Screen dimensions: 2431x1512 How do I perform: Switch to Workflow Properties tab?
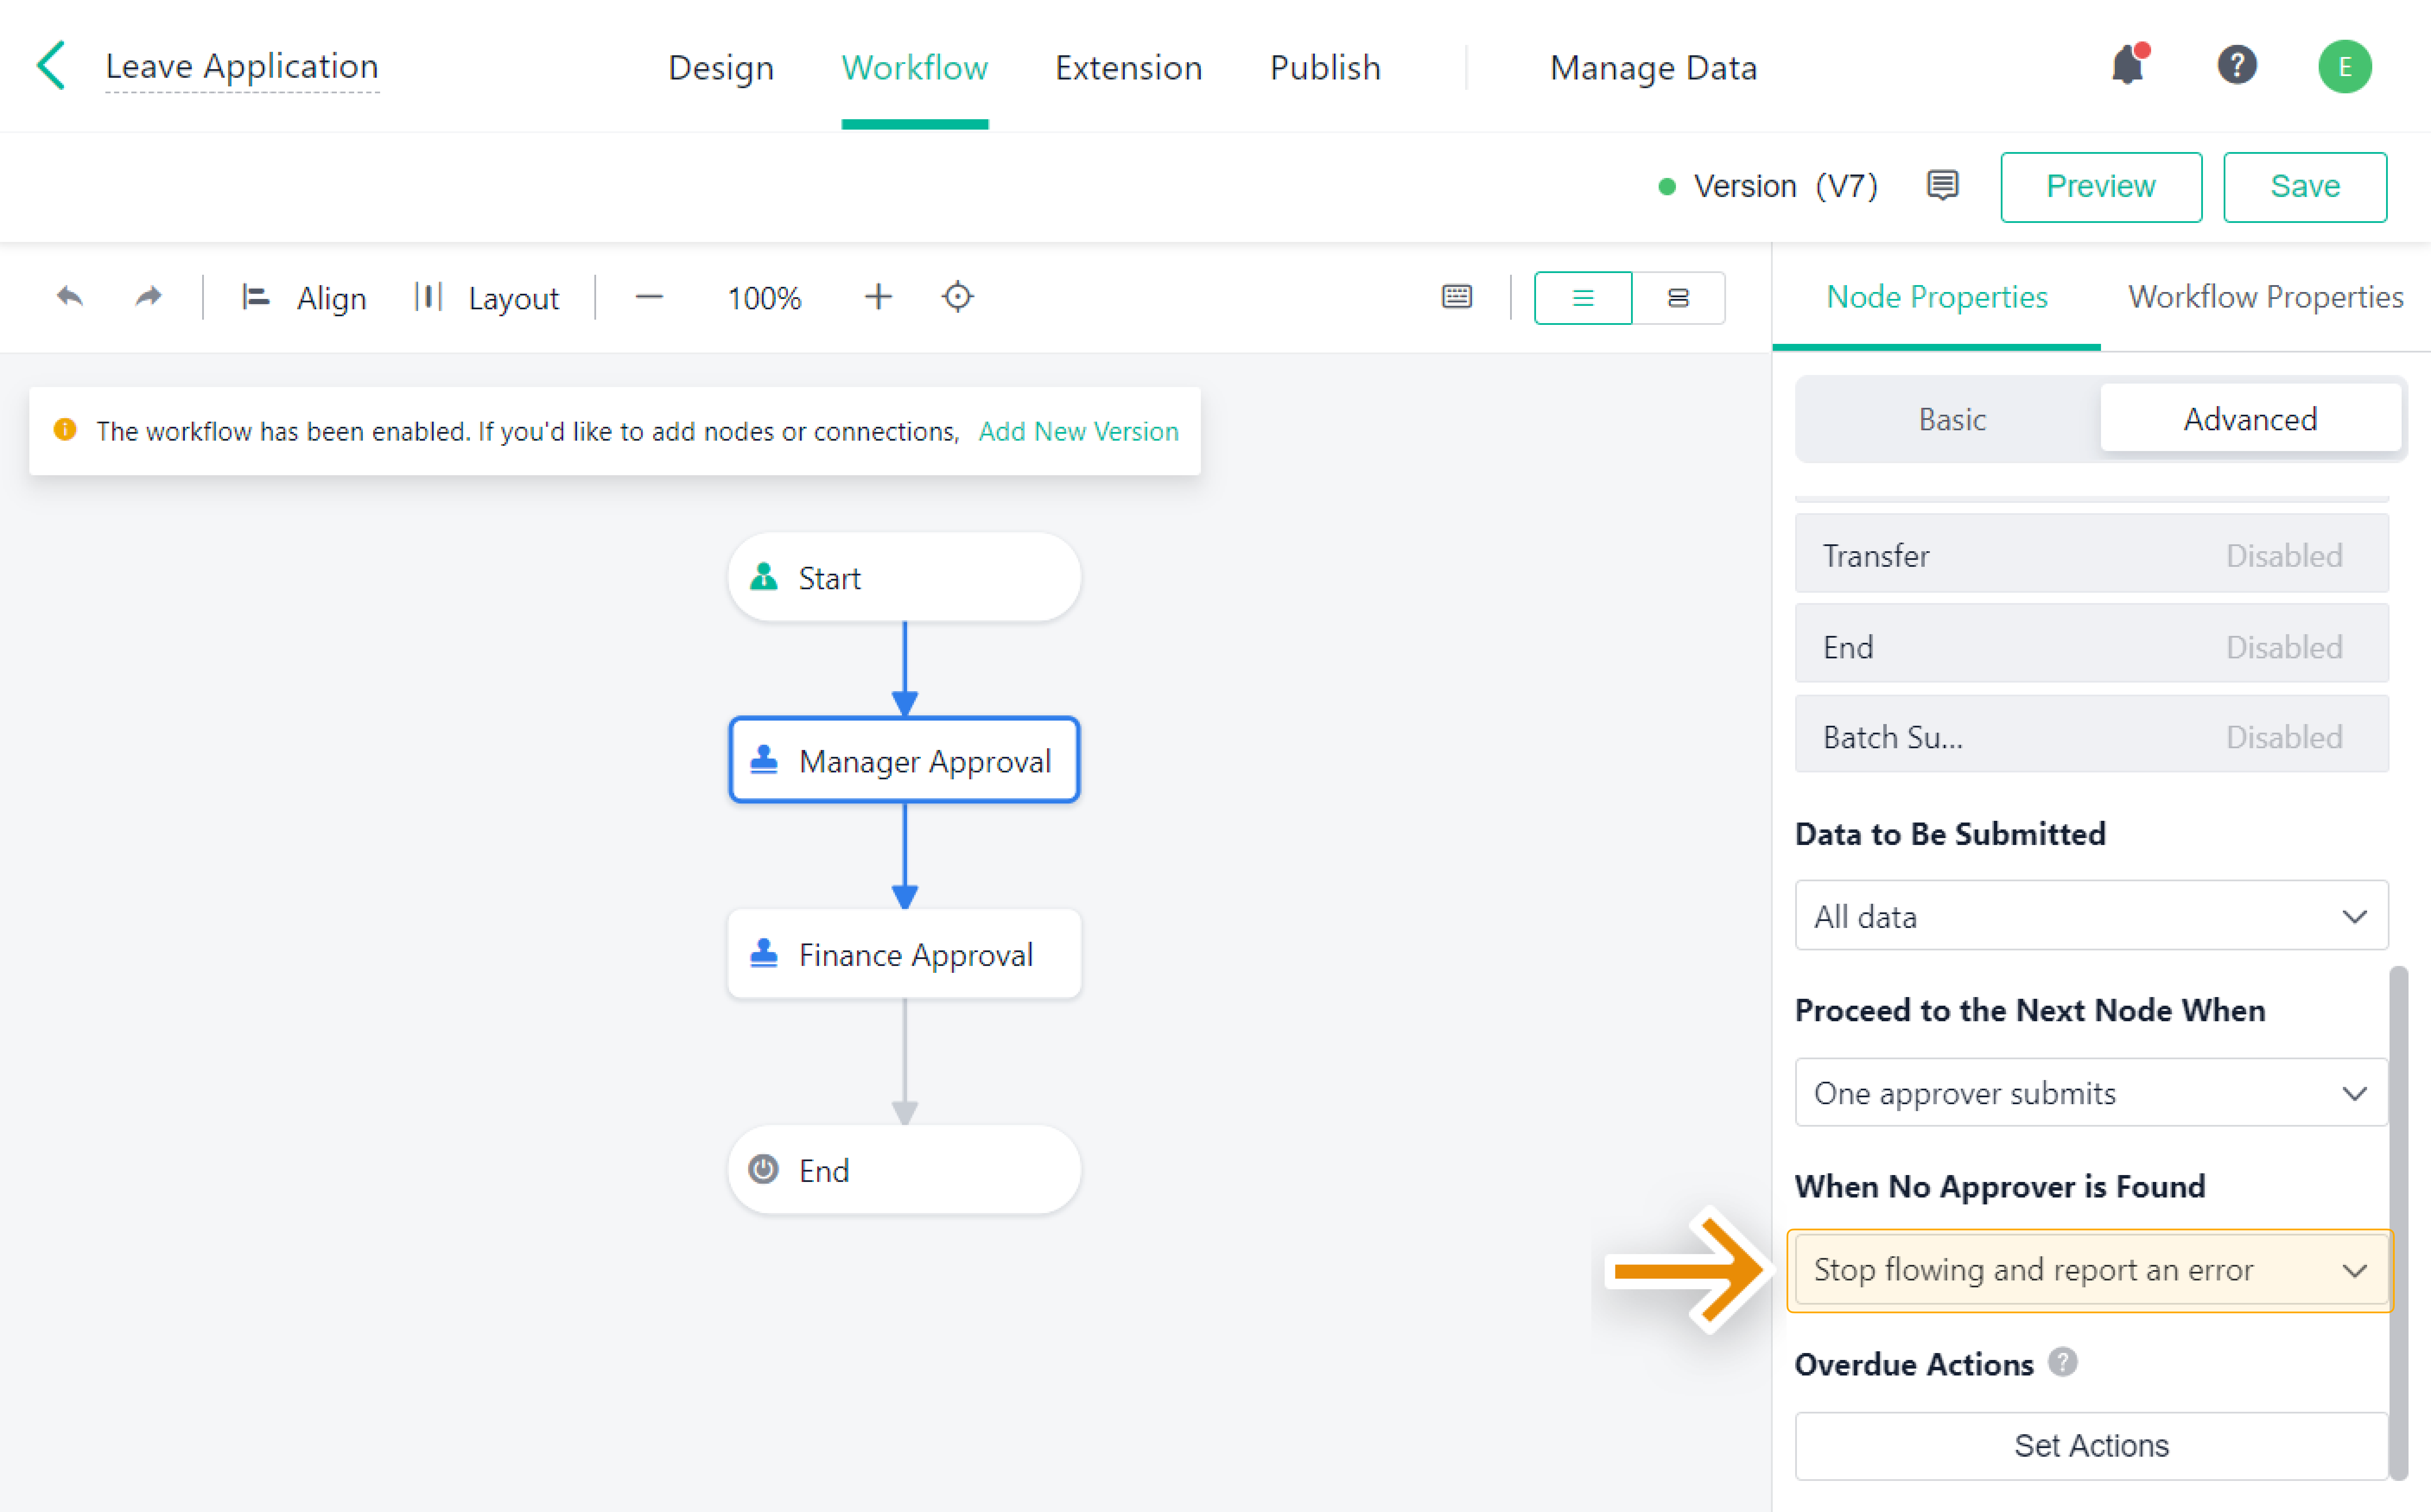[2264, 297]
